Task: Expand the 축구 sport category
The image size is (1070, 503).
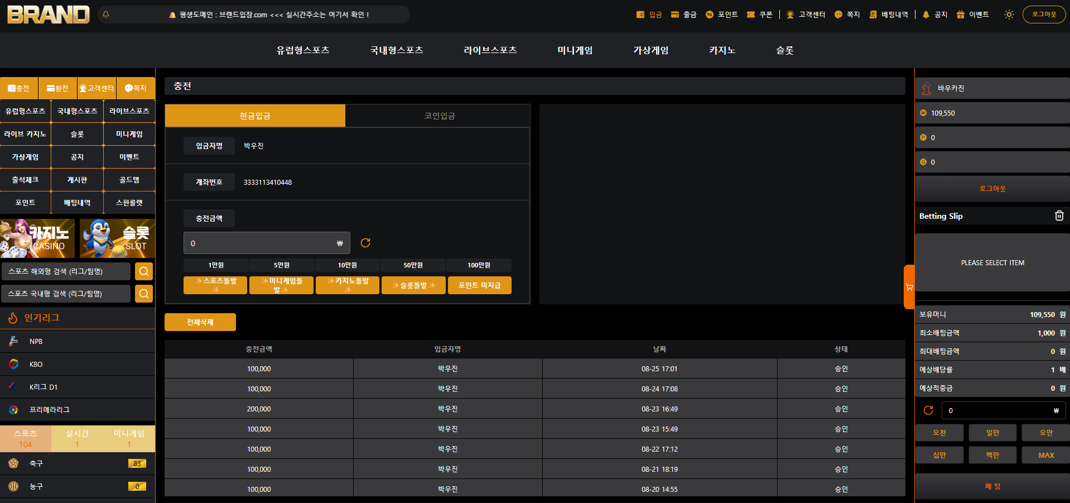Action: point(78,463)
